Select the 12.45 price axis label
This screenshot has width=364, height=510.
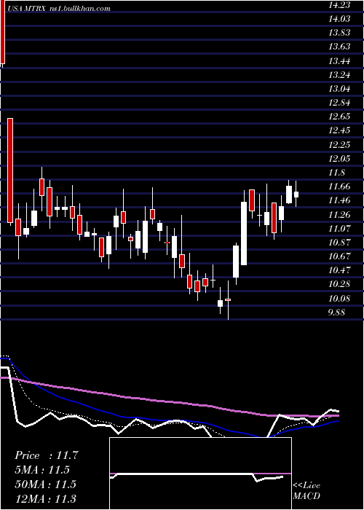pyautogui.click(x=339, y=130)
